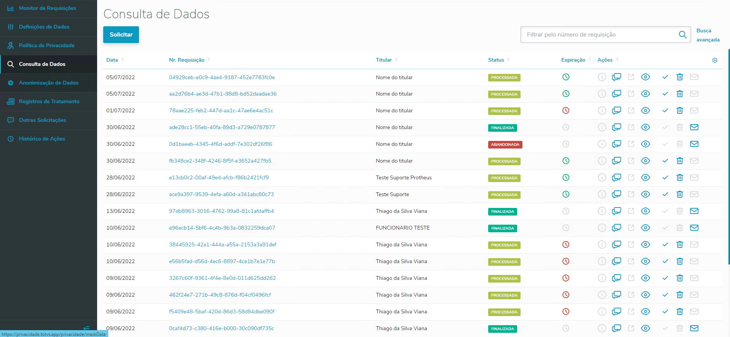View details eye icon for e13cb0c2 row

click(x=645, y=177)
